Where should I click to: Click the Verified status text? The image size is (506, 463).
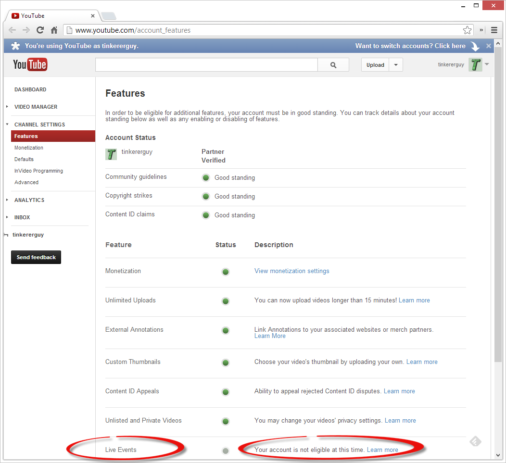pyautogui.click(x=213, y=161)
